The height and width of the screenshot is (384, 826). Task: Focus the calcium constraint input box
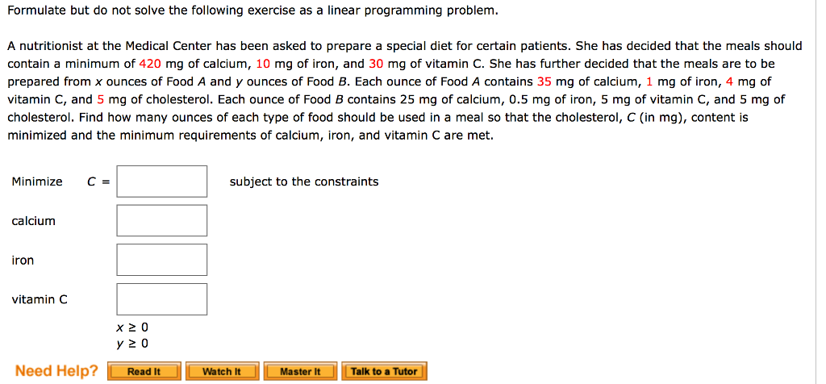click(x=161, y=221)
